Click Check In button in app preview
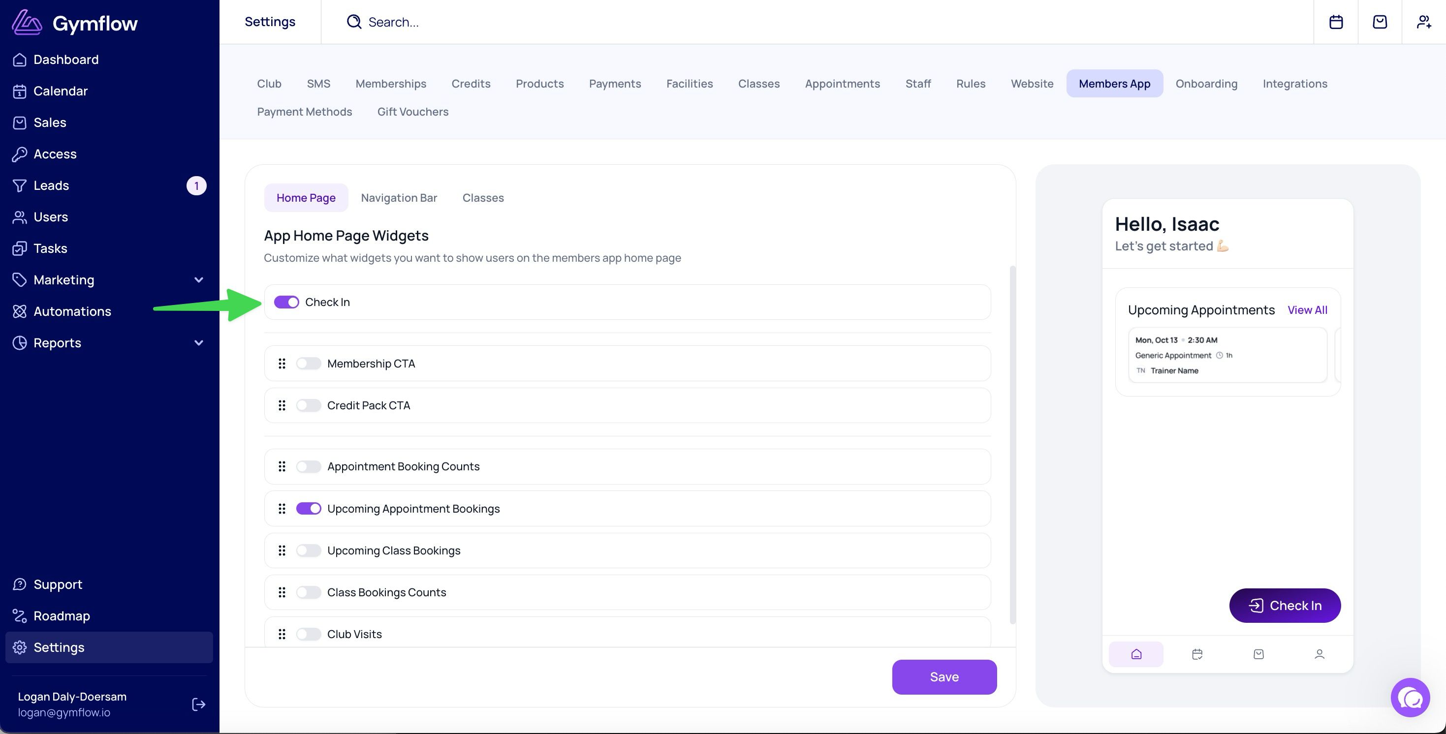 pyautogui.click(x=1285, y=606)
